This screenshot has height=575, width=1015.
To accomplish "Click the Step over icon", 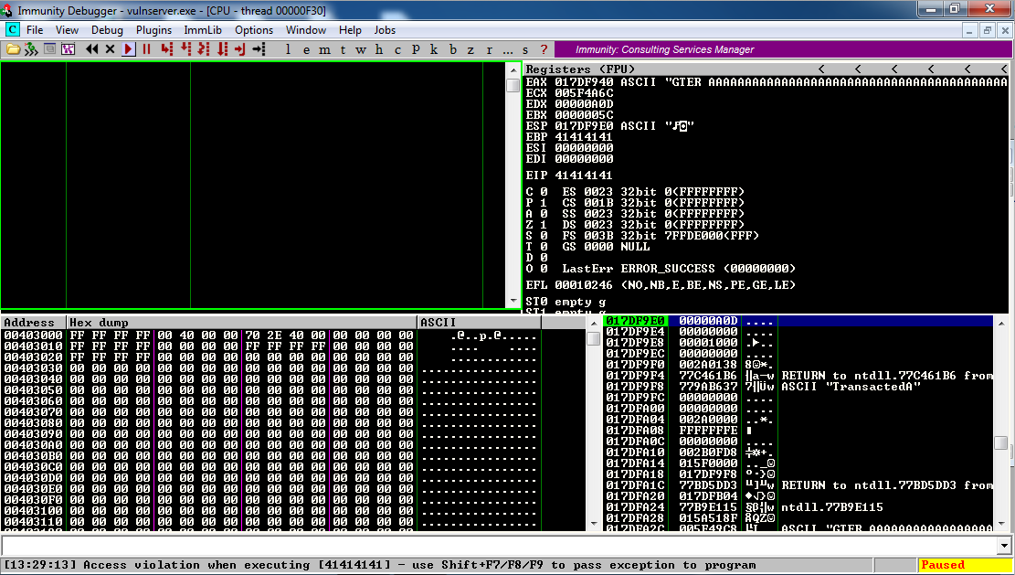I will [x=185, y=49].
